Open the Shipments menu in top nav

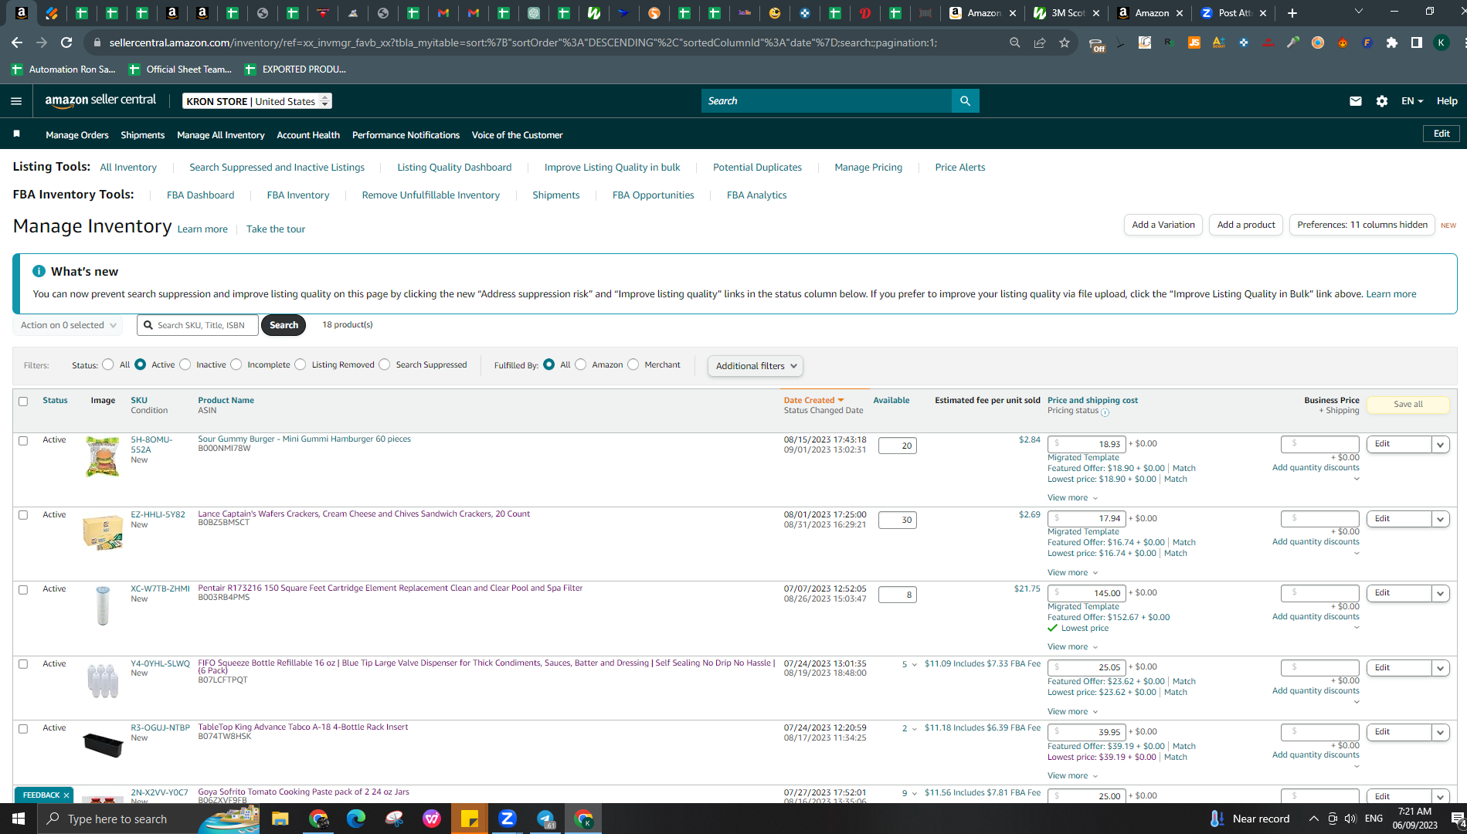tap(143, 135)
